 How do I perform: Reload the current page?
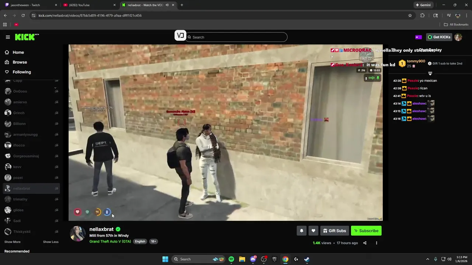coord(23,15)
